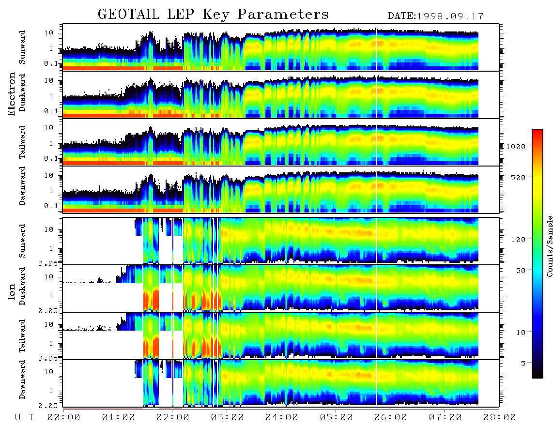
Task: Click the 5 colorbar tick label
Action: (523, 364)
